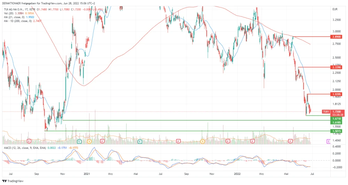Screen dimensions: 348x185
Task: Click the 2.1250 price axis value
Action: [337, 81]
